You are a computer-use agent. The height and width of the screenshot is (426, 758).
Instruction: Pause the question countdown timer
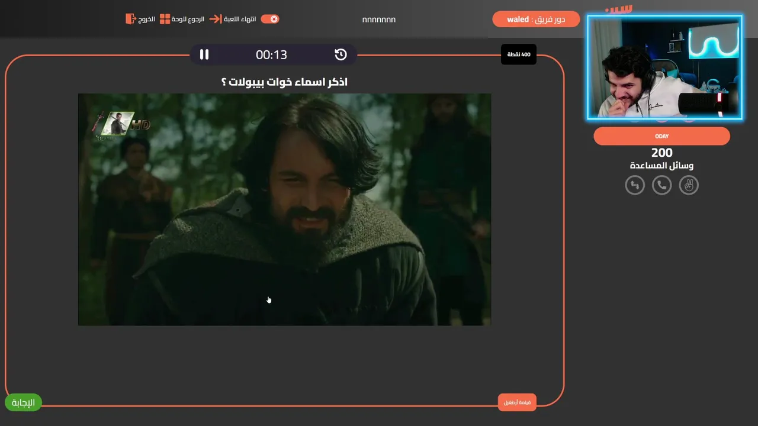204,54
